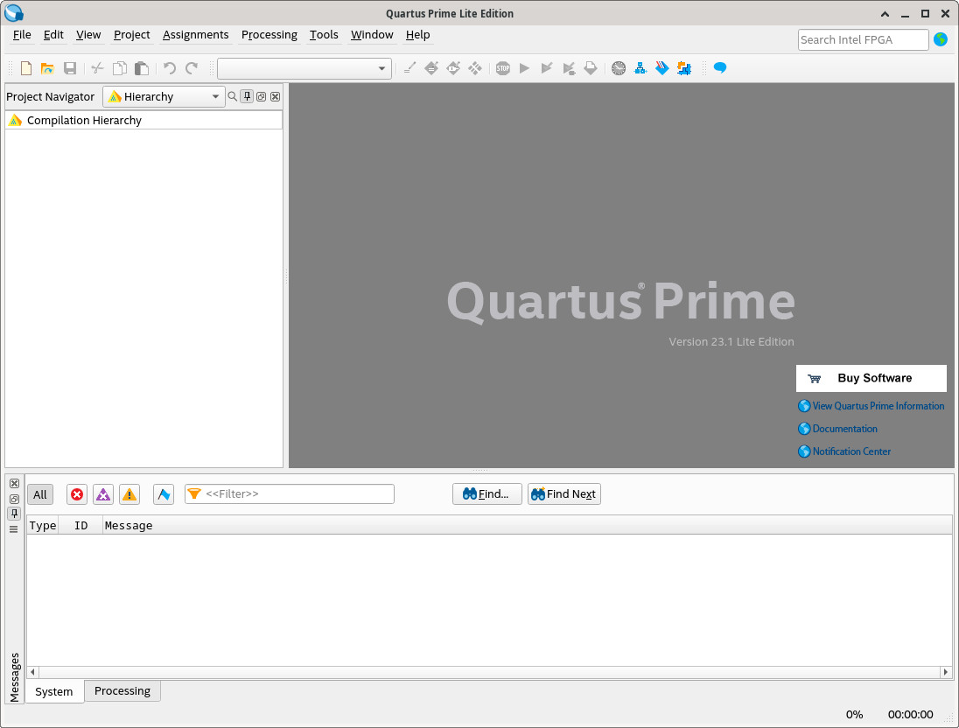This screenshot has width=959, height=728.
Task: Click the Save disk icon
Action: point(70,68)
